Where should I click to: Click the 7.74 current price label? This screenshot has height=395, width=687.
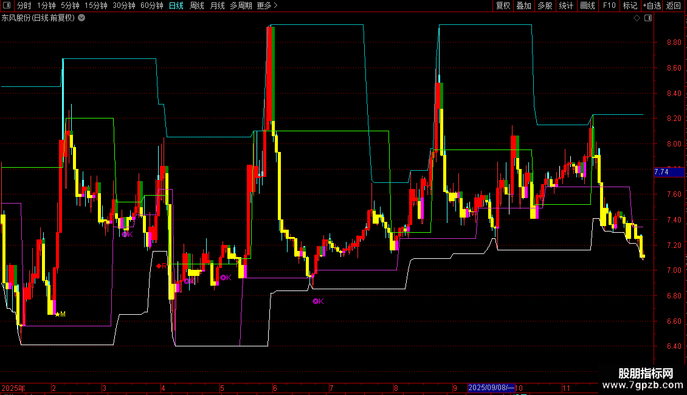tap(669, 172)
